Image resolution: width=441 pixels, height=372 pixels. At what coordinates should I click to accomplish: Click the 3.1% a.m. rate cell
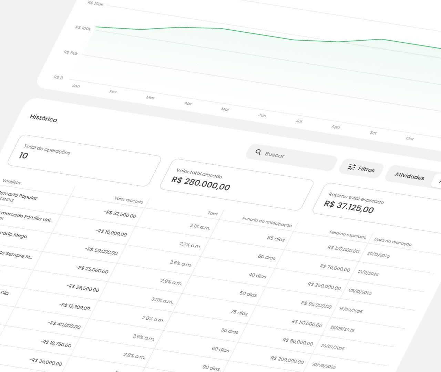[200, 227]
